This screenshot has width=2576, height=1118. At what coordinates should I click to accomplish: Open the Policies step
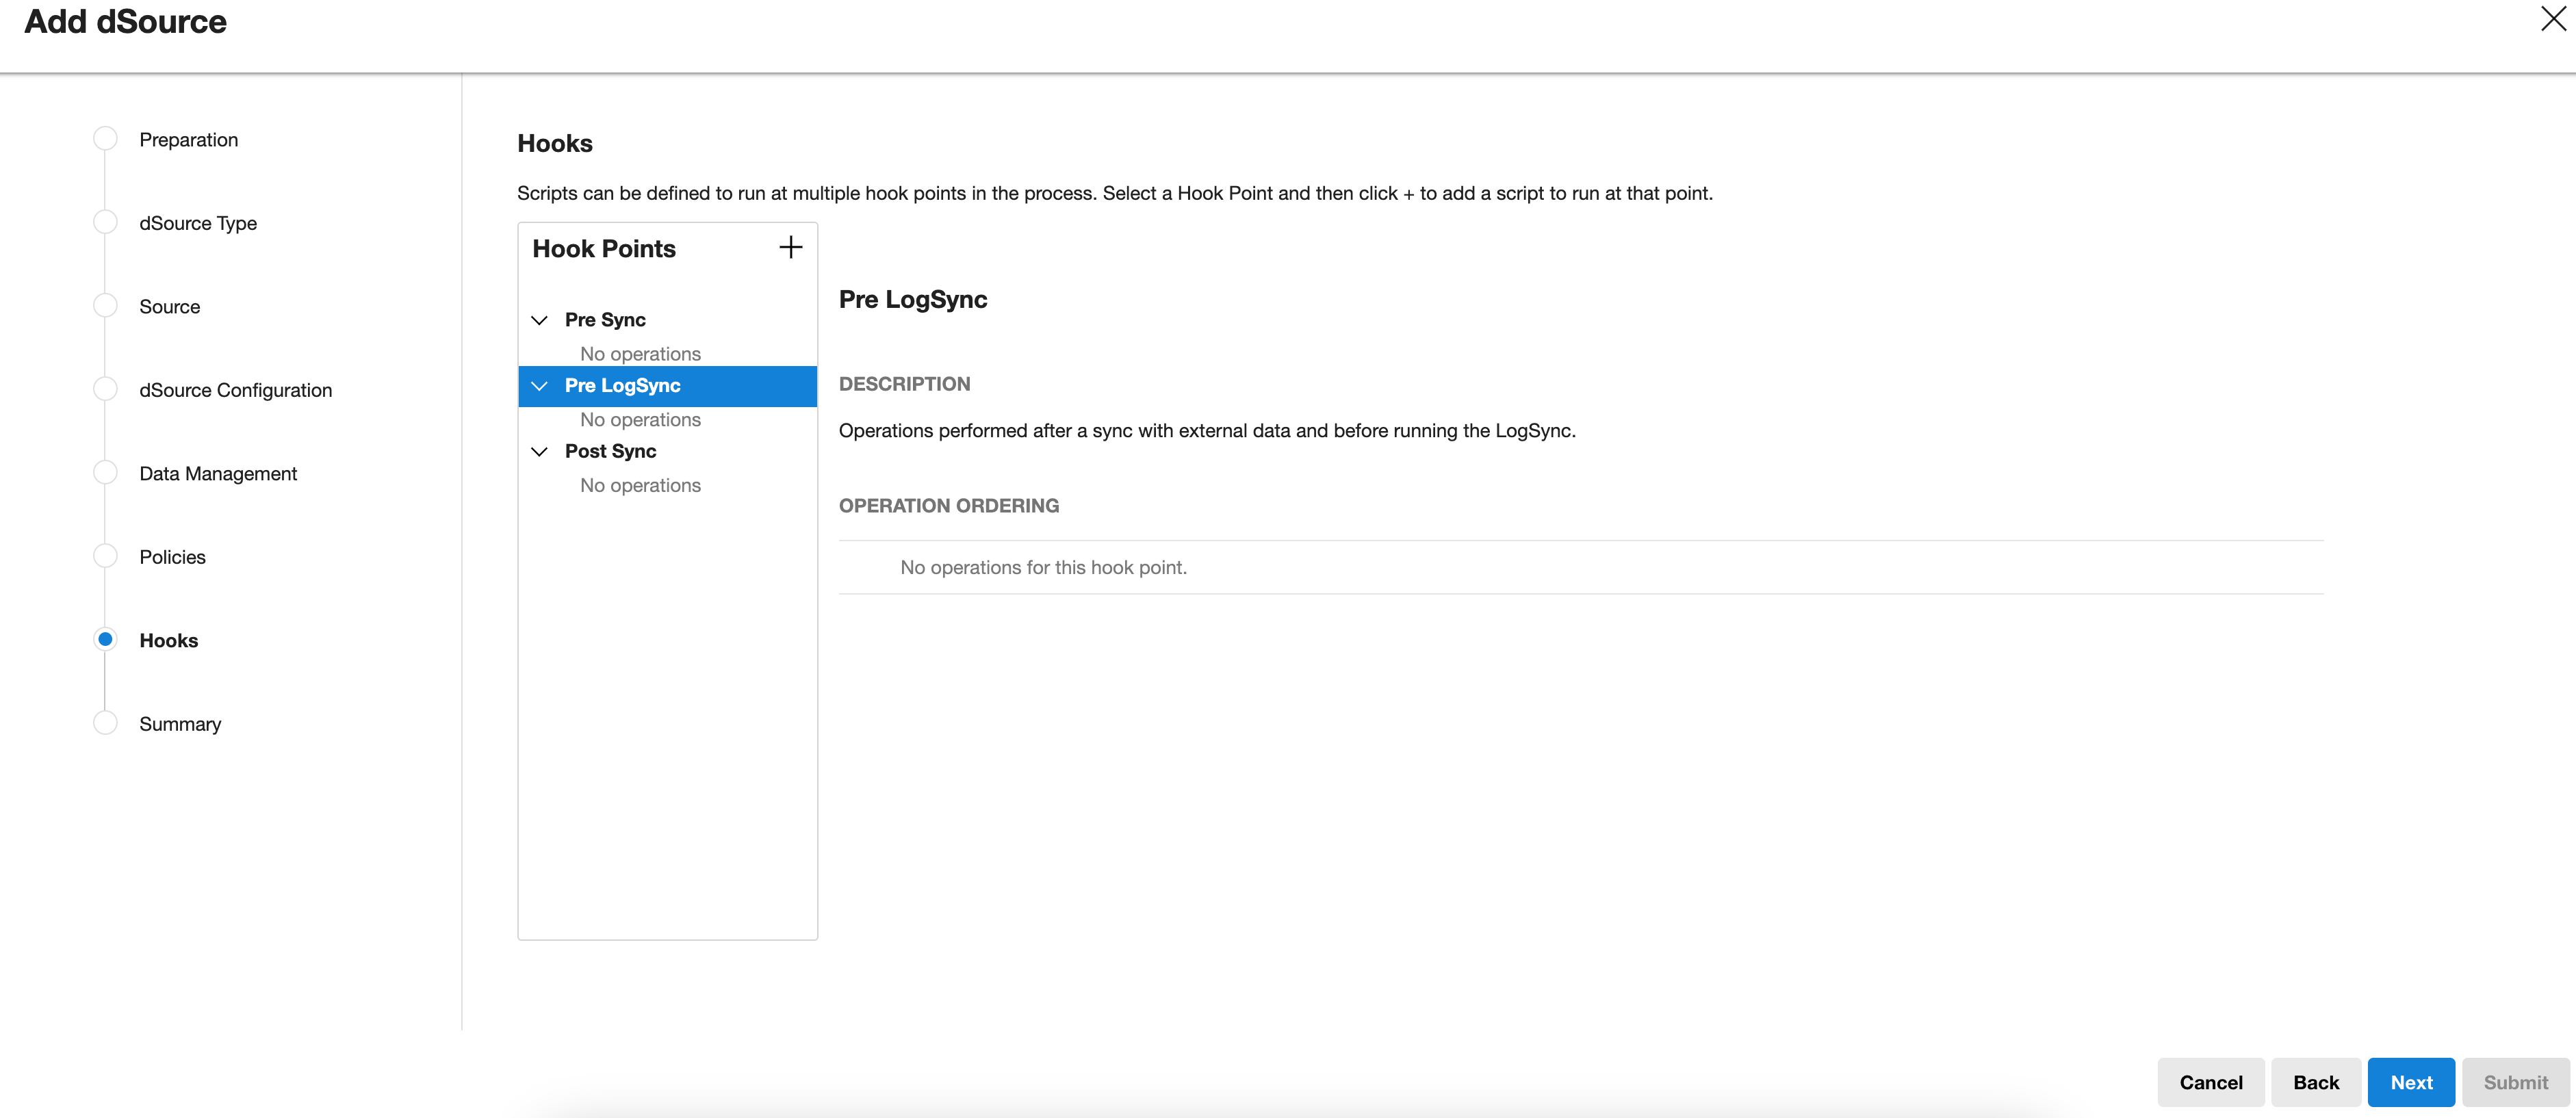point(172,557)
